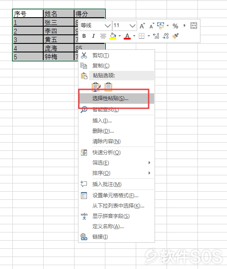Toggle Italic formatting in mini toolbar
The image size is (227, 269).
click(93, 36)
